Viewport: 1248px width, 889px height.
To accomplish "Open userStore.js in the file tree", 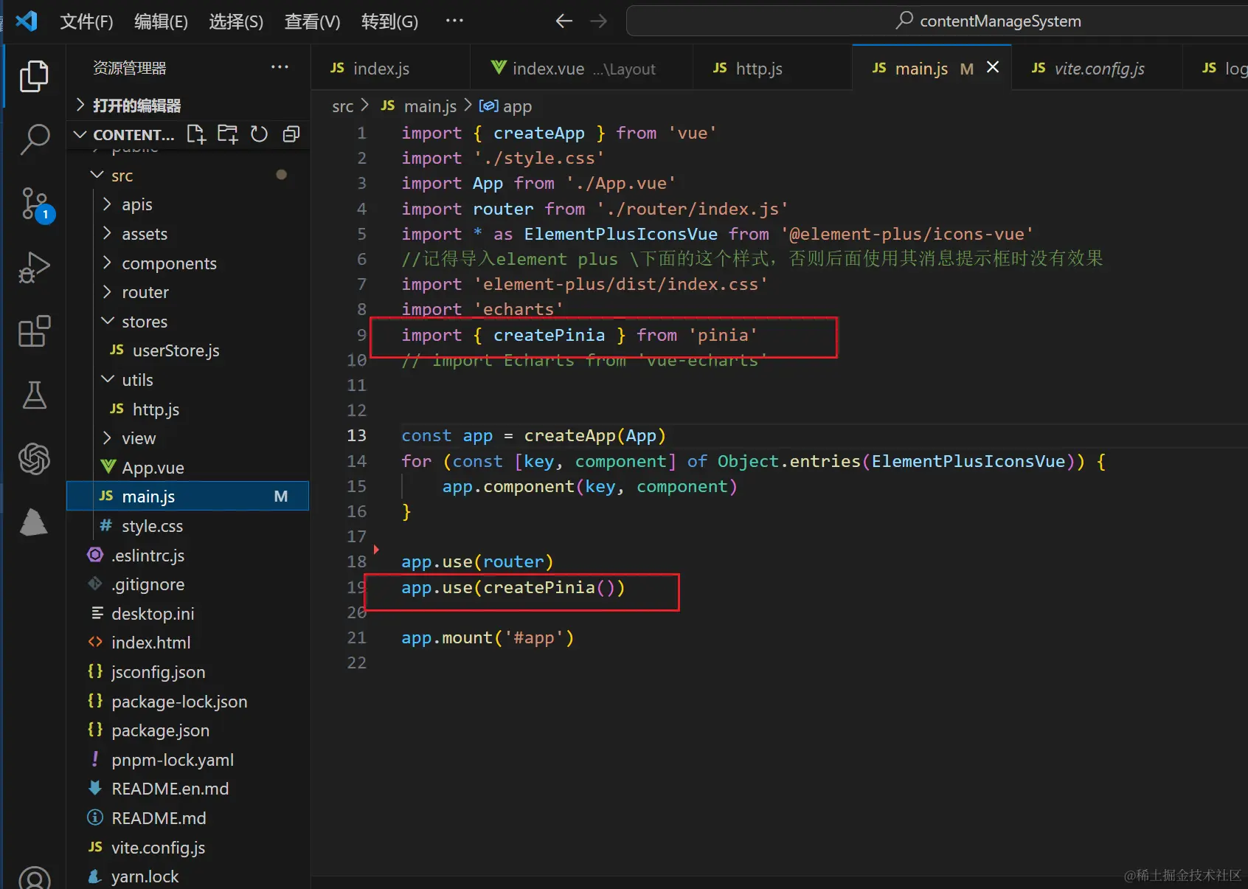I will [x=188, y=350].
